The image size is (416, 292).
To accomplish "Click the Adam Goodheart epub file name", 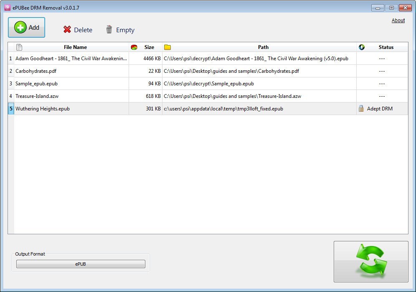I will tap(70, 59).
